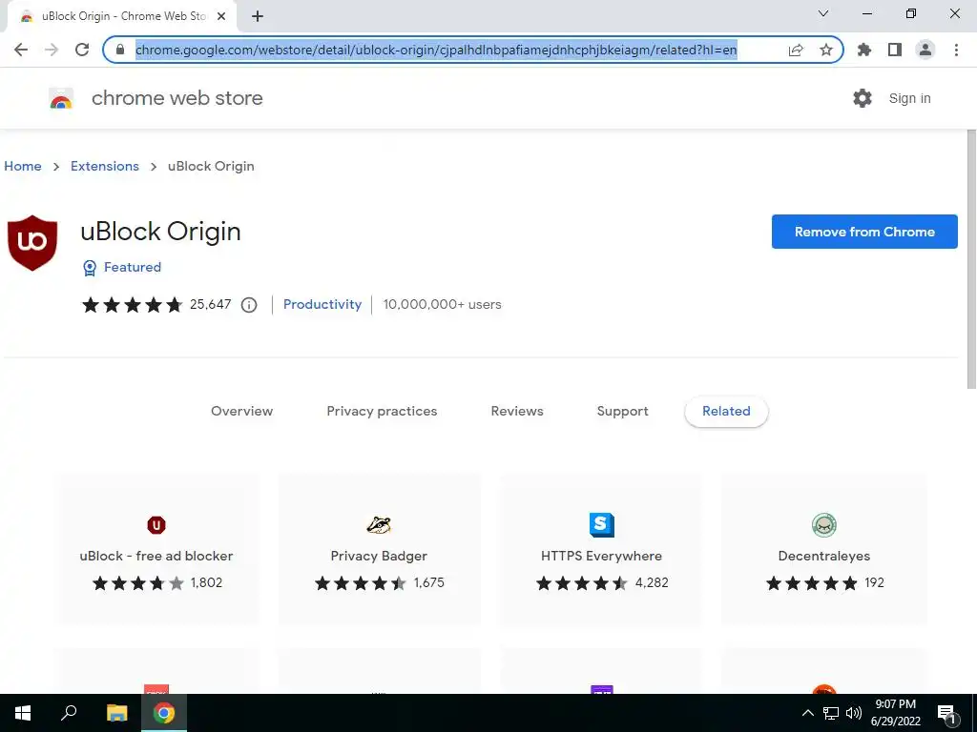Image resolution: width=977 pixels, height=732 pixels.
Task: Switch to Privacy practices tab
Action: click(382, 411)
